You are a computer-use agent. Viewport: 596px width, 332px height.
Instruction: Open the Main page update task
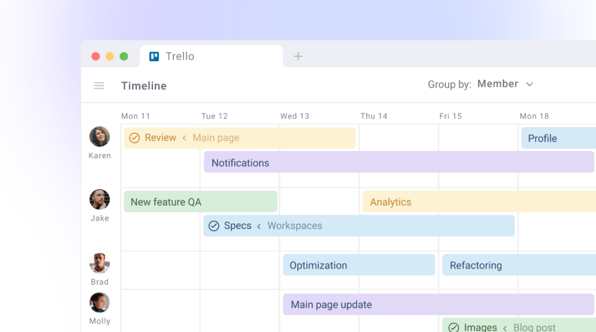click(439, 304)
